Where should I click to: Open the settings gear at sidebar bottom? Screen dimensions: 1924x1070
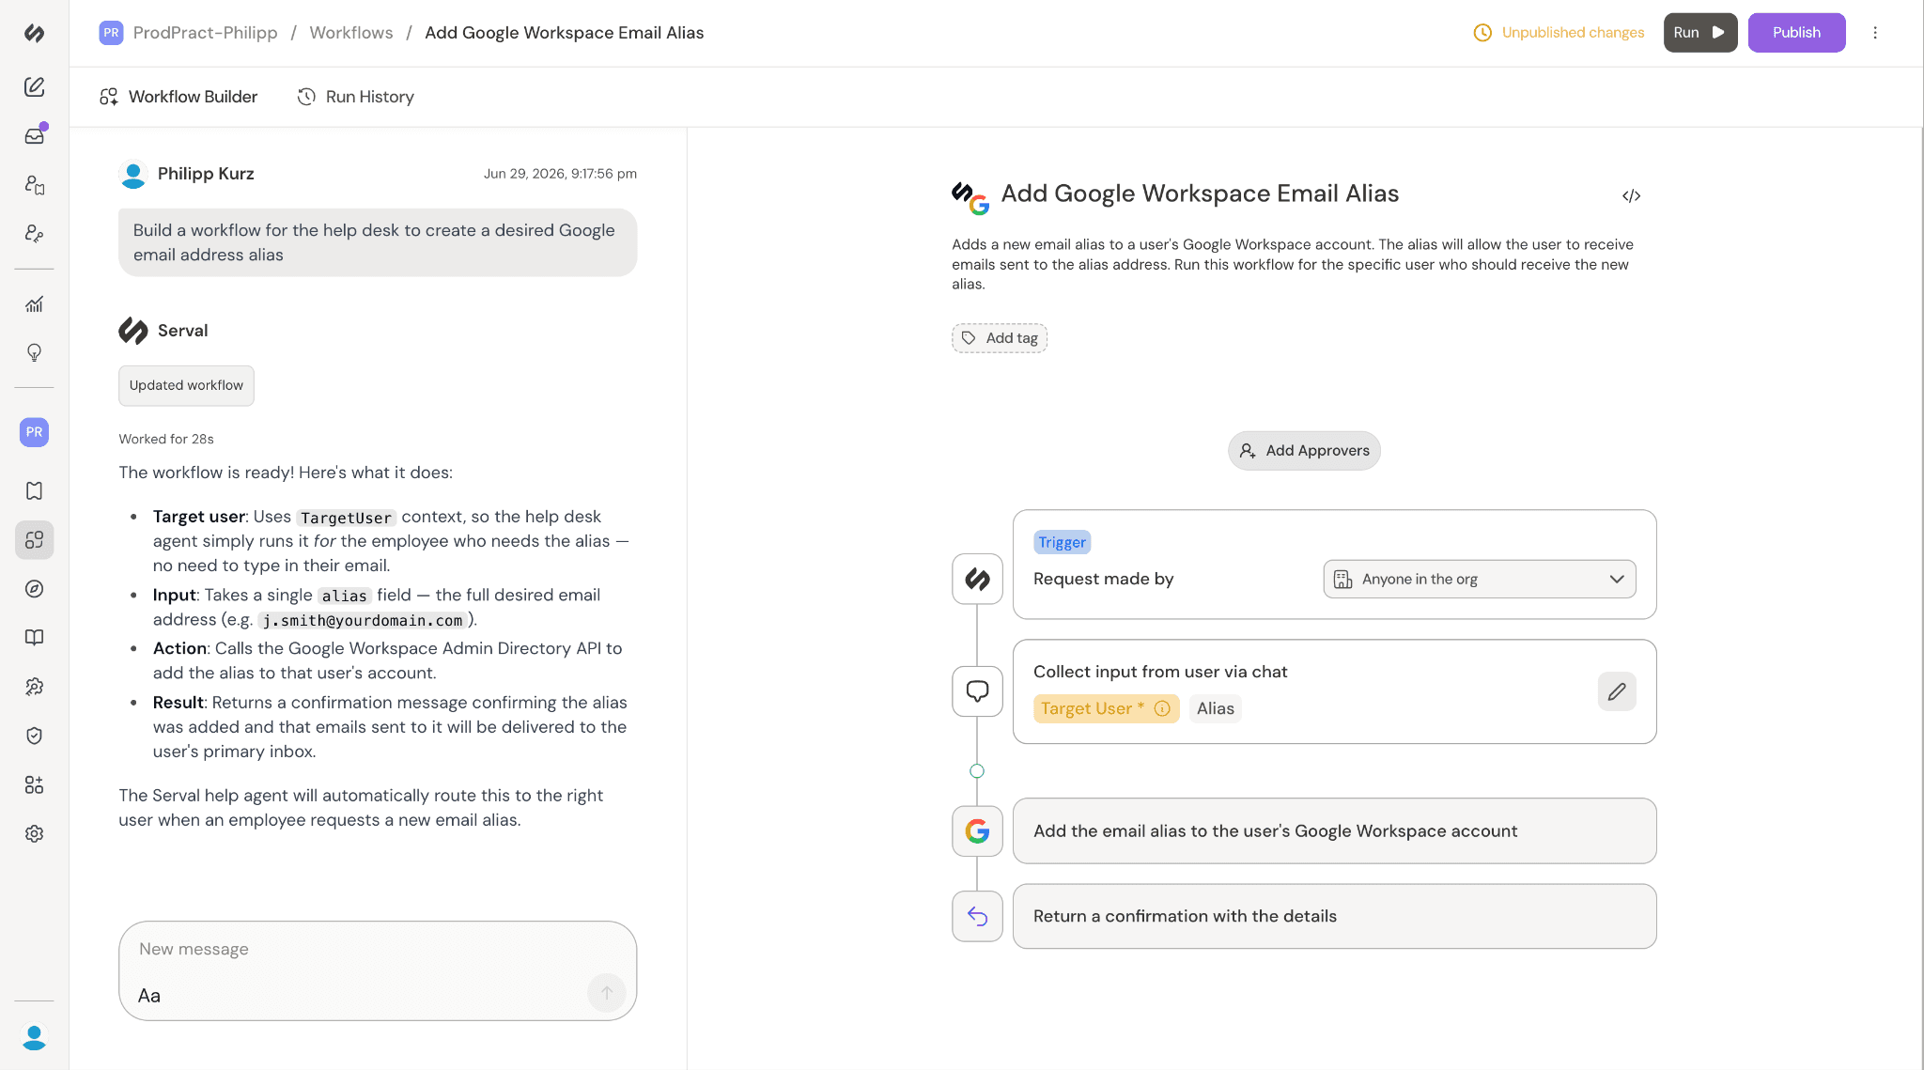[34, 833]
